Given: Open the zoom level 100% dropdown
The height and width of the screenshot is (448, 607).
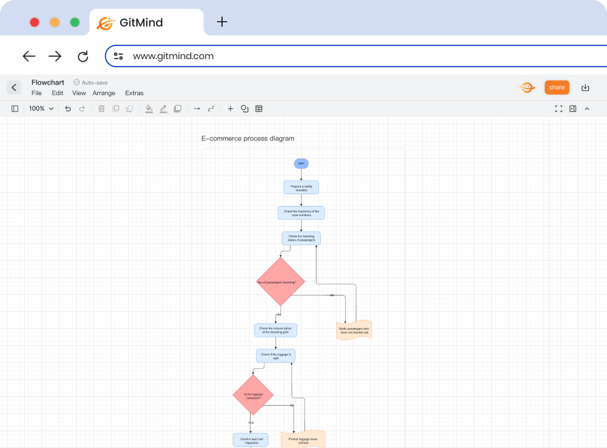Looking at the screenshot, I should click(40, 108).
